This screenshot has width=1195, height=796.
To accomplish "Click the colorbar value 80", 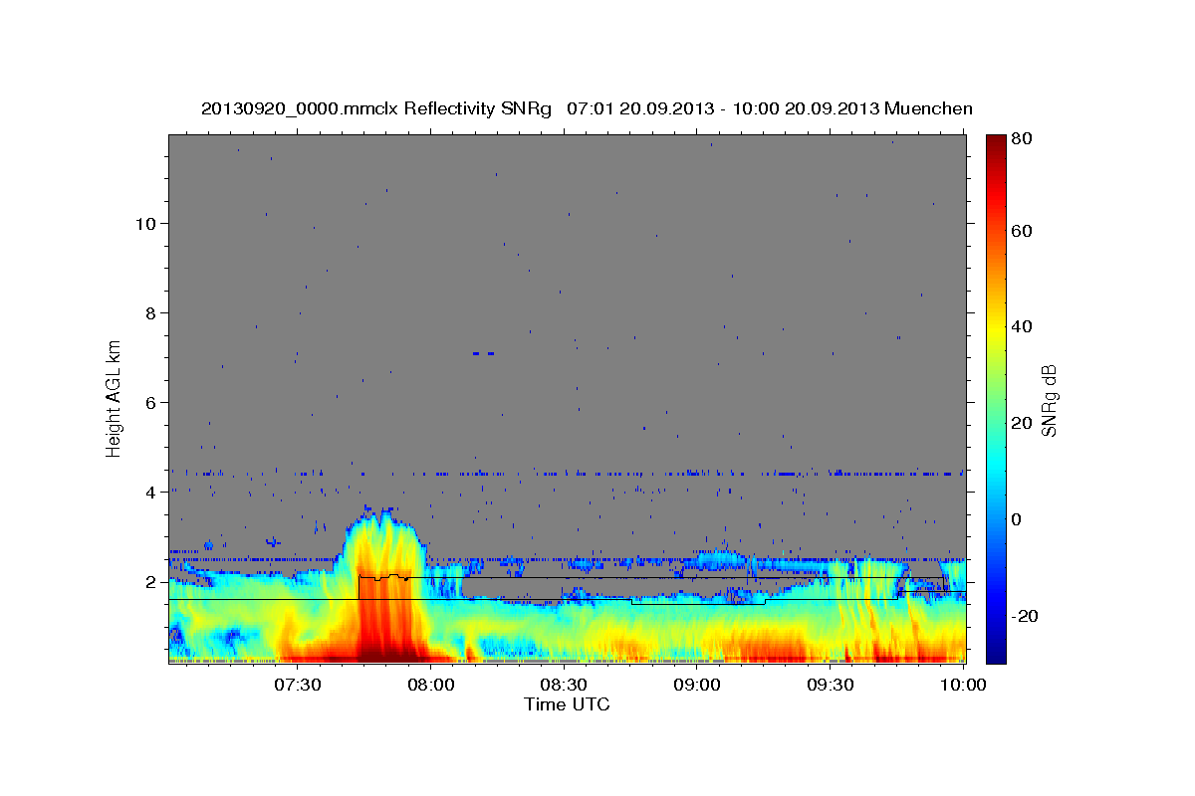I will tap(1021, 137).
